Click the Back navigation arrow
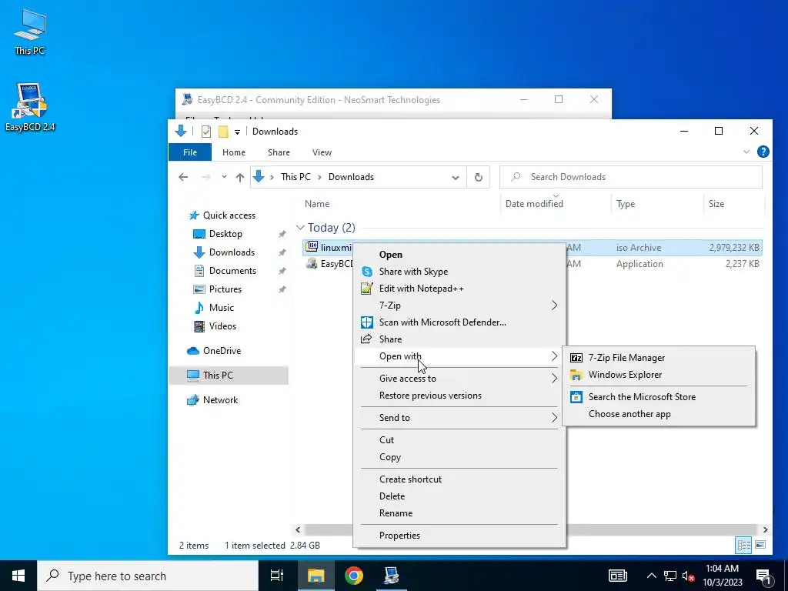The width and height of the screenshot is (788, 591). pos(183,177)
